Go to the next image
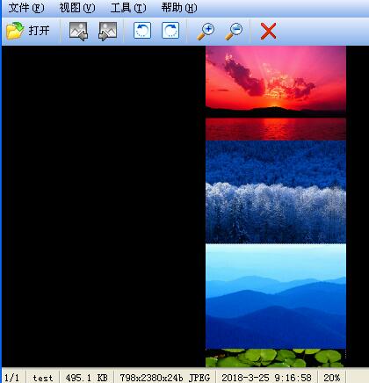Viewport: 369px width, 383px height. coord(107,31)
